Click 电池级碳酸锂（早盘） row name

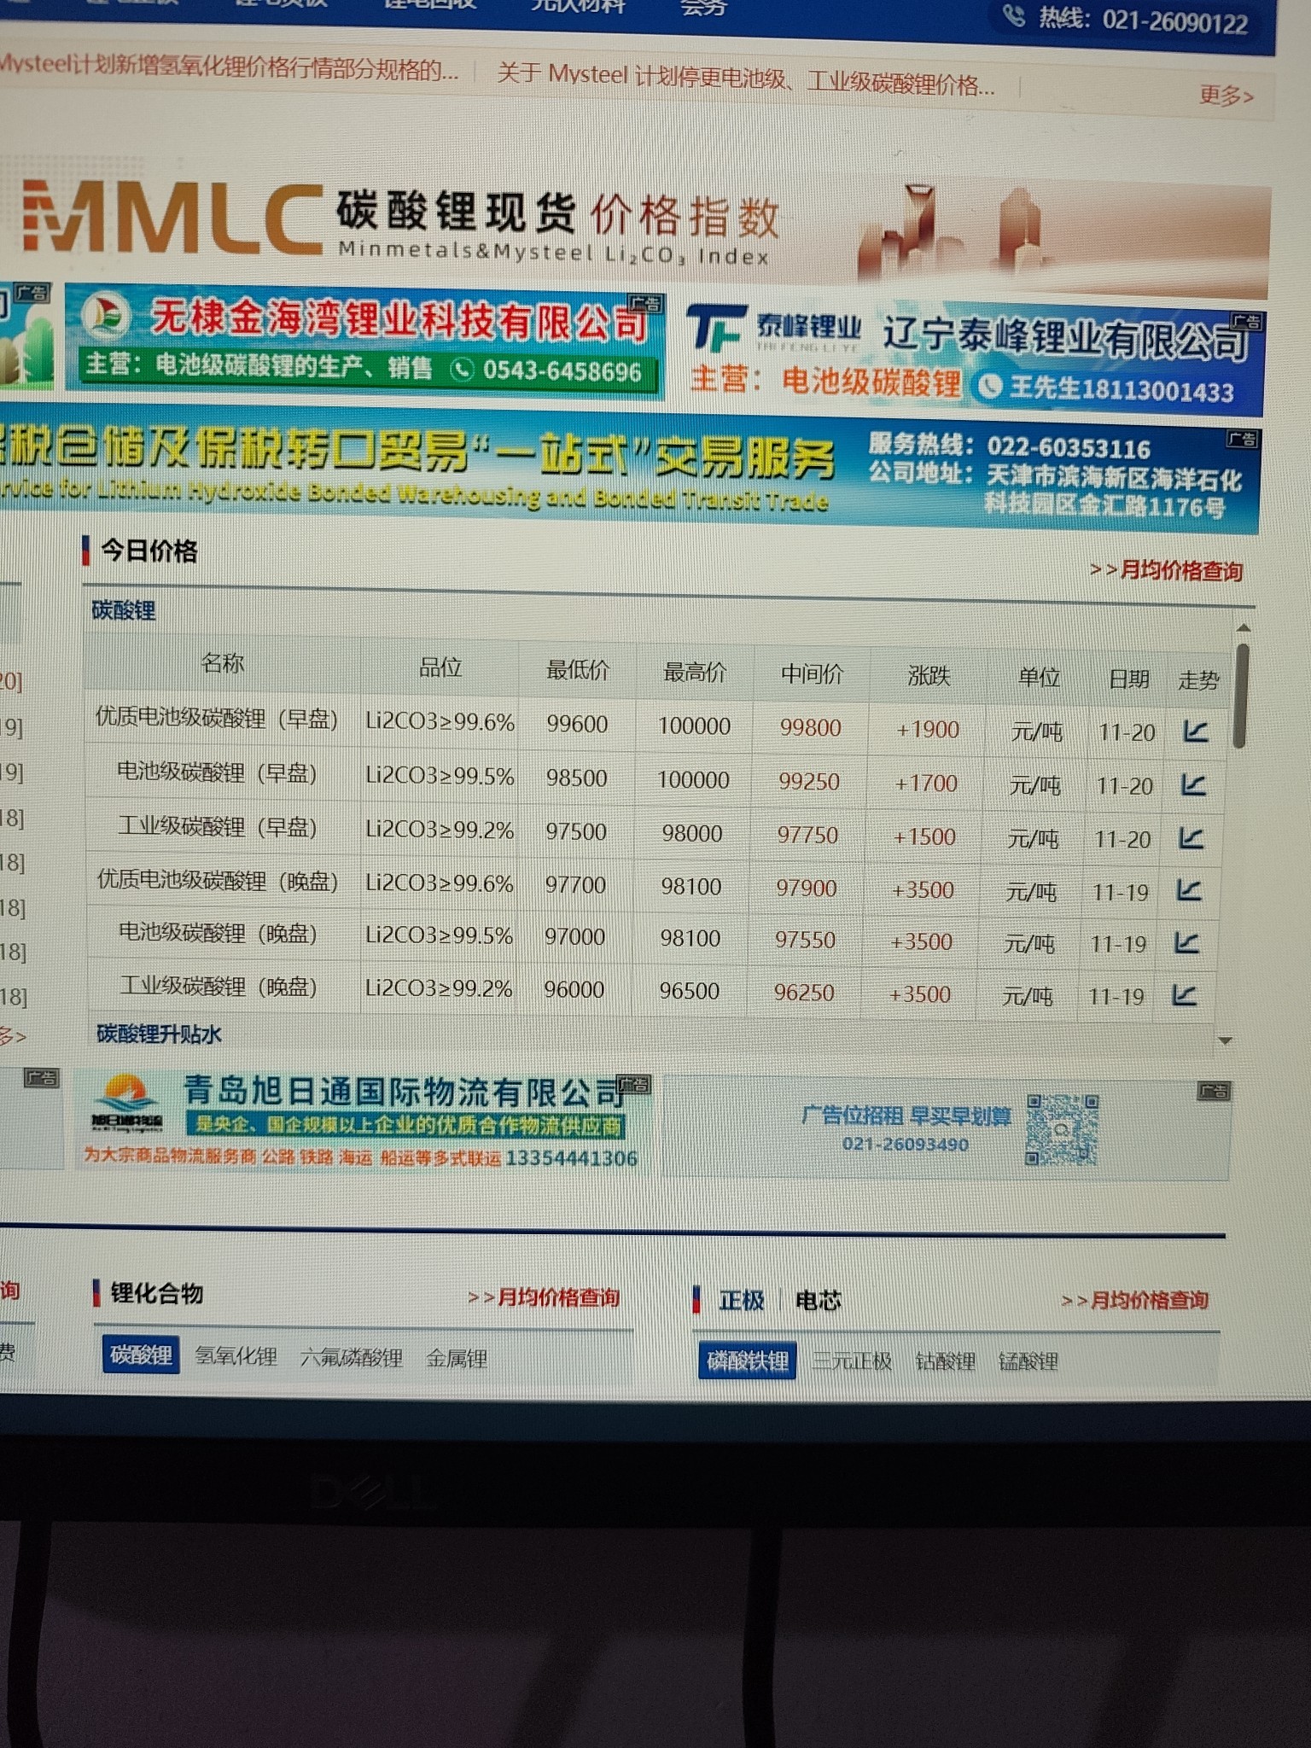point(217,772)
